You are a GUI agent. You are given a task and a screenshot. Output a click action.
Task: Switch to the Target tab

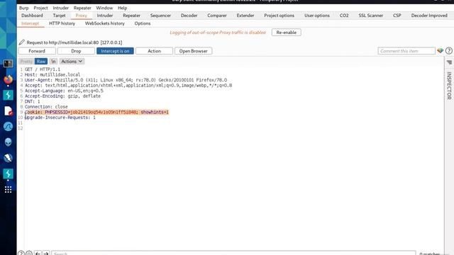coord(59,16)
